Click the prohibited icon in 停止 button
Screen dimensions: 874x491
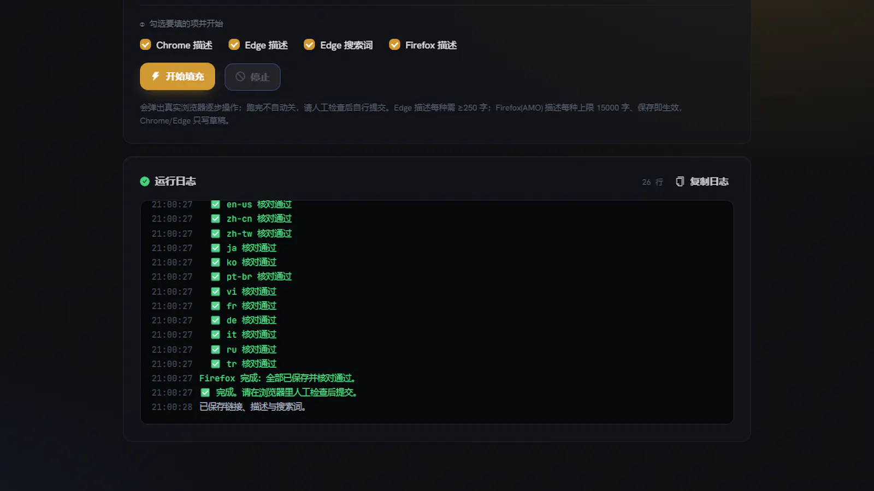(240, 77)
